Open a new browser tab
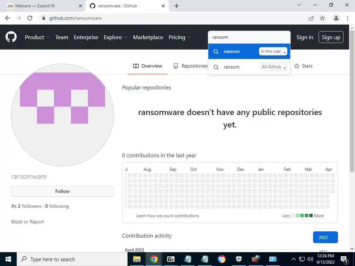355x266 pixels. tap(176, 6)
